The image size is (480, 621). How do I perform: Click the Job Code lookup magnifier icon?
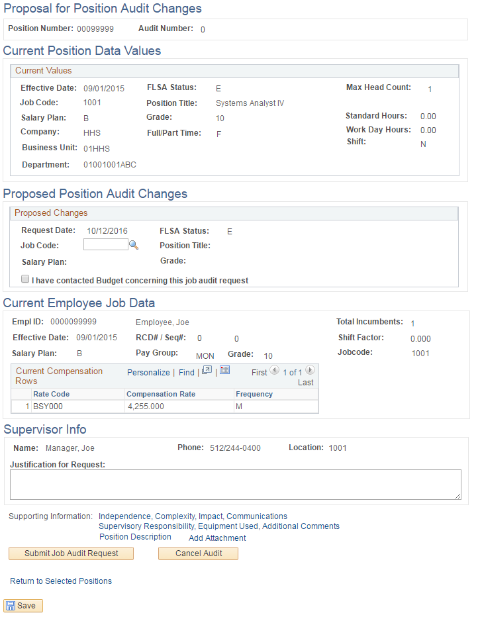click(133, 245)
